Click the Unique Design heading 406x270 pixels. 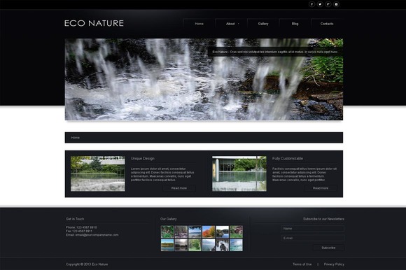coord(142,159)
